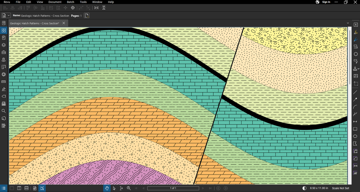Open the Spaces floor-plan panel
This screenshot has height=192, width=360.
point(4,67)
